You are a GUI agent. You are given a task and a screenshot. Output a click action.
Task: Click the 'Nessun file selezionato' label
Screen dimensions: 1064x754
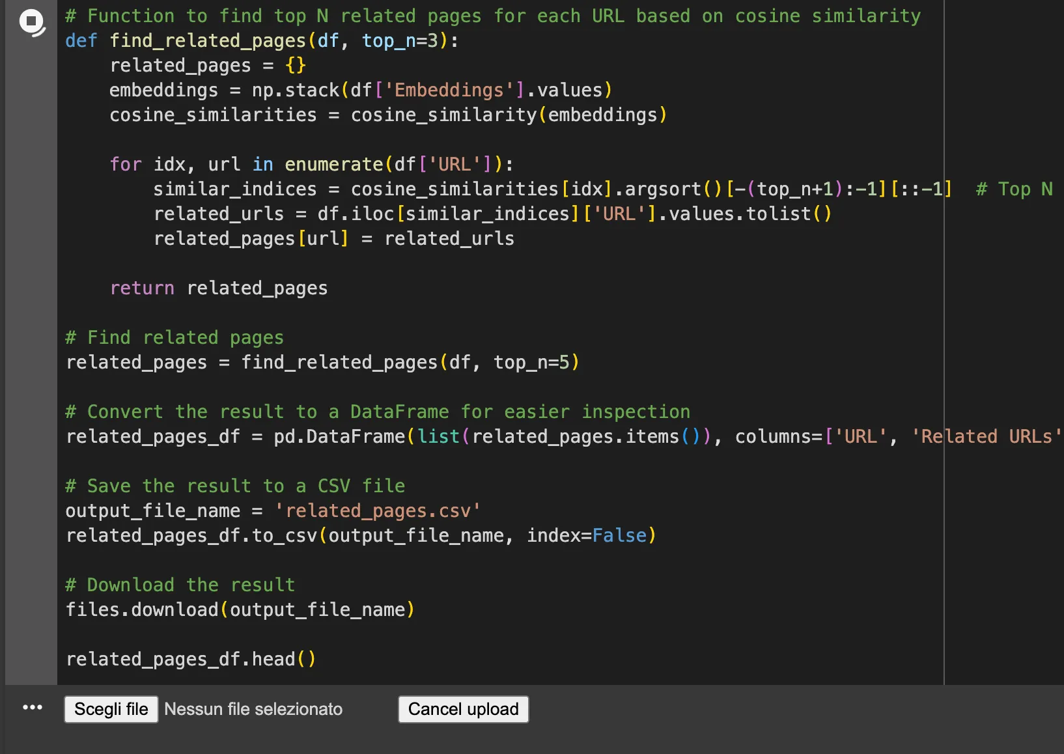coord(254,709)
